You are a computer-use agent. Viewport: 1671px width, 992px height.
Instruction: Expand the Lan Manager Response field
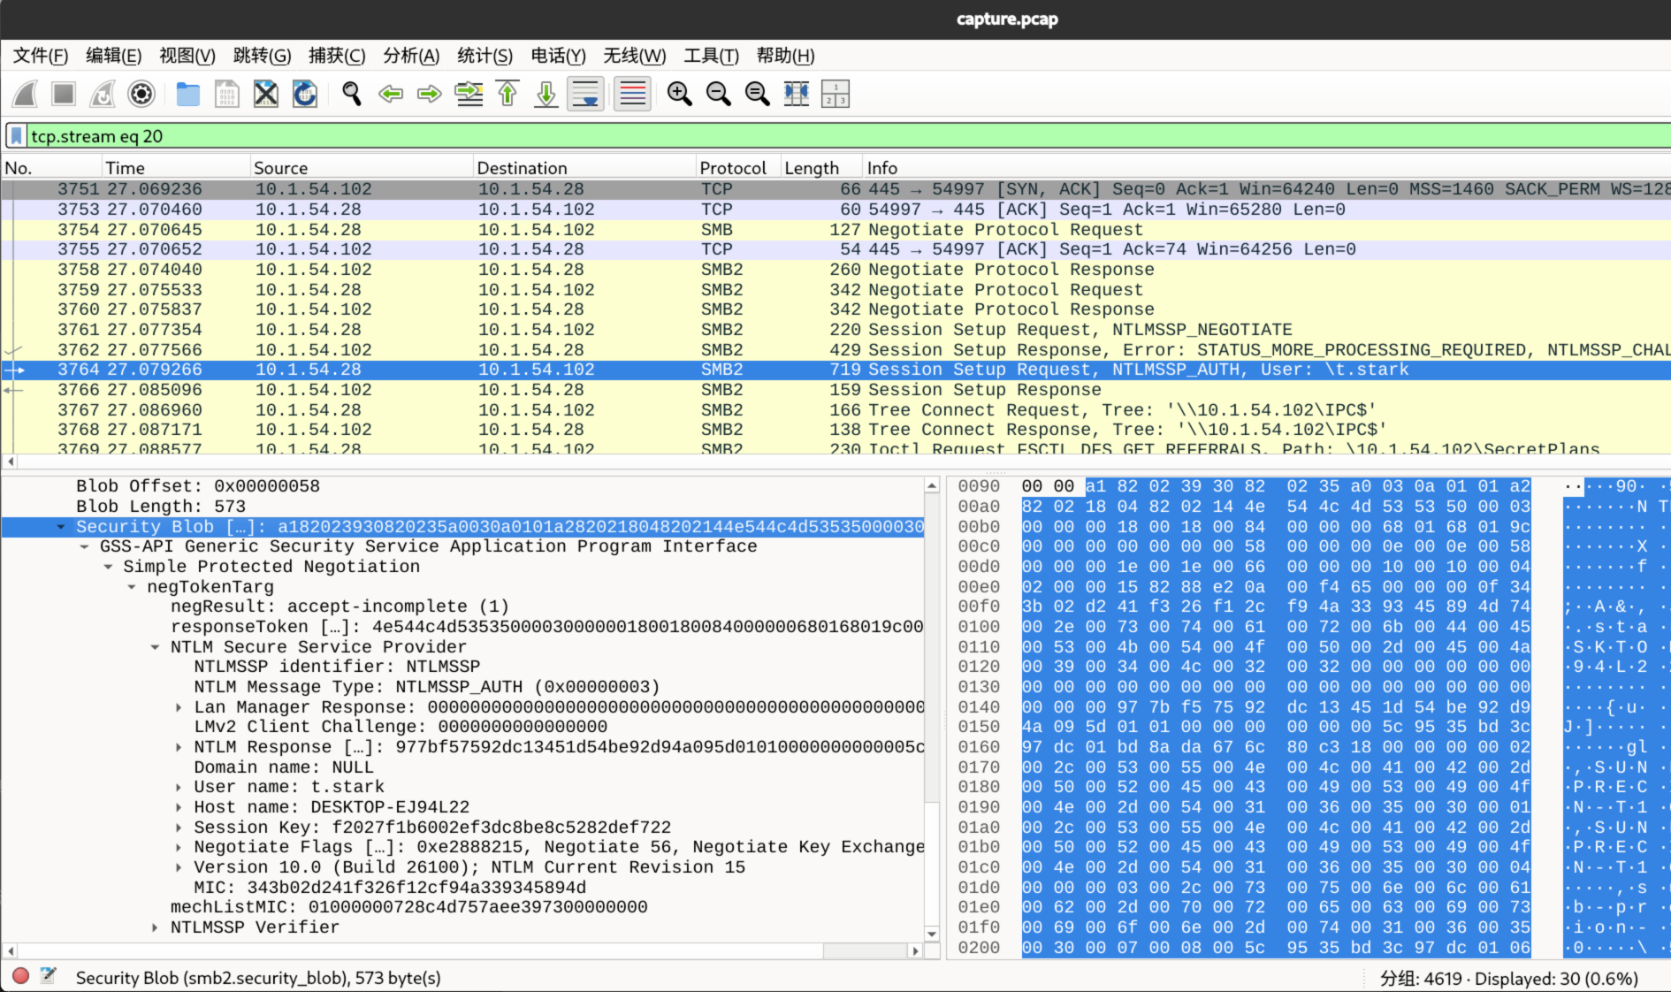click(x=179, y=707)
